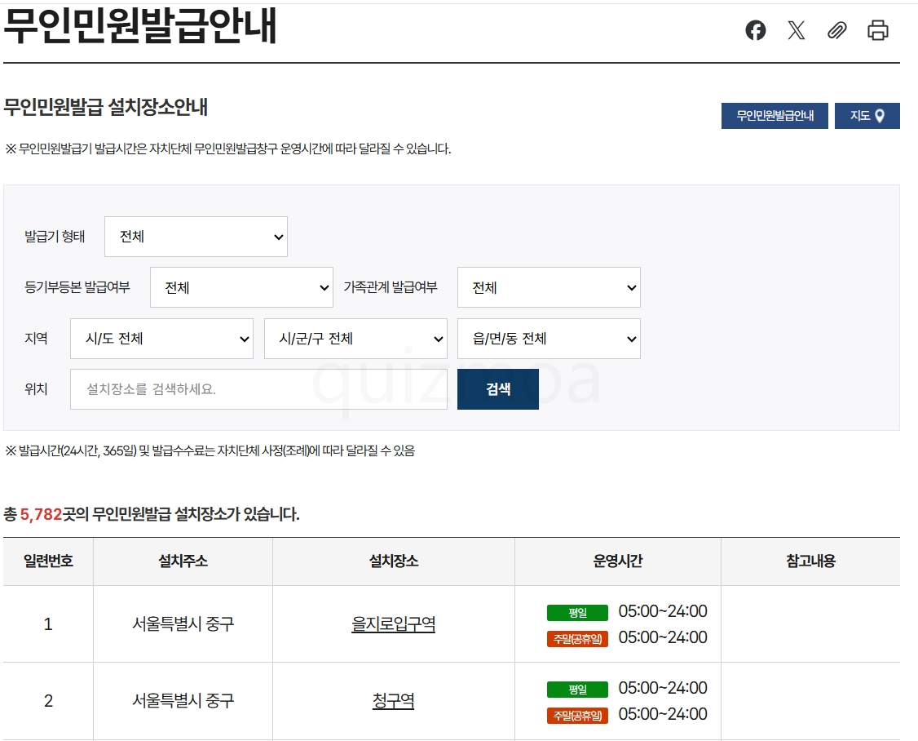Open the 지도 map view button

click(x=867, y=116)
